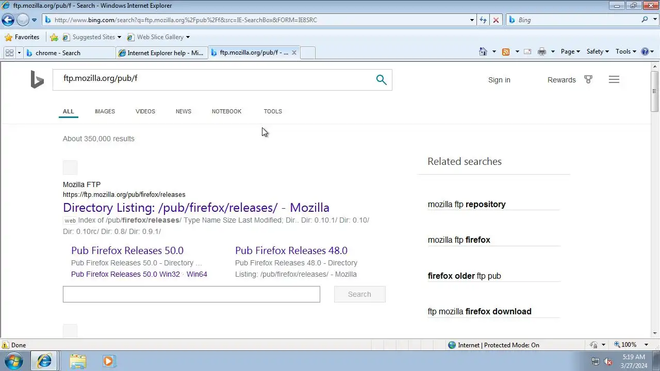Open a new blank tab
This screenshot has height=371, width=660.
pos(308,53)
